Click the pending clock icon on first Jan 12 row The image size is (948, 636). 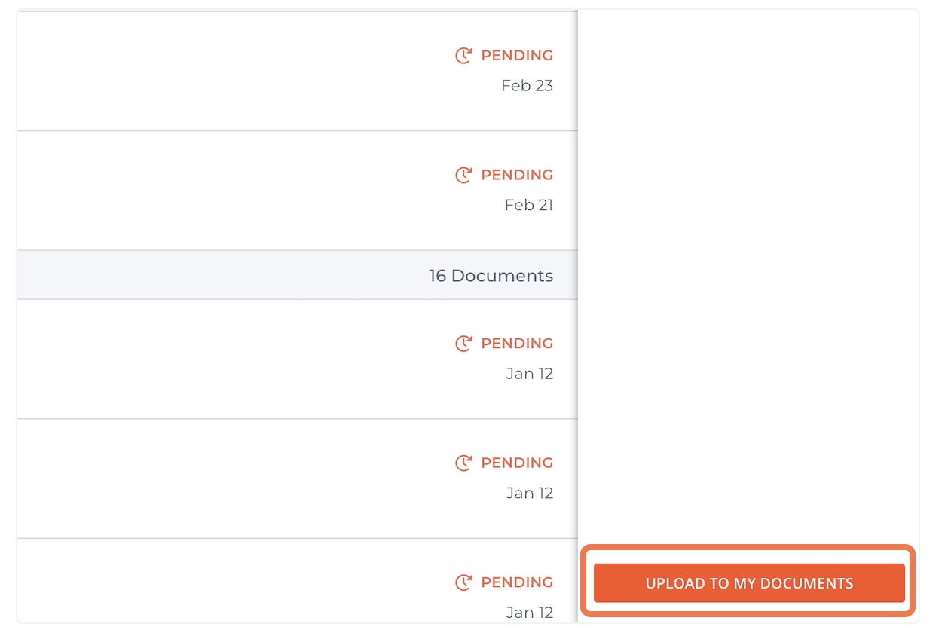[463, 344]
